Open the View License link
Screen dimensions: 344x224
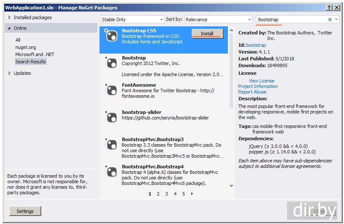[262, 81]
